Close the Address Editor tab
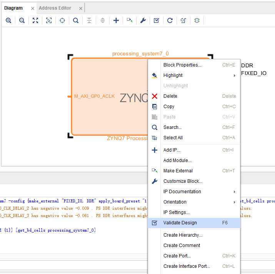275x274 pixels. (x=80, y=8)
